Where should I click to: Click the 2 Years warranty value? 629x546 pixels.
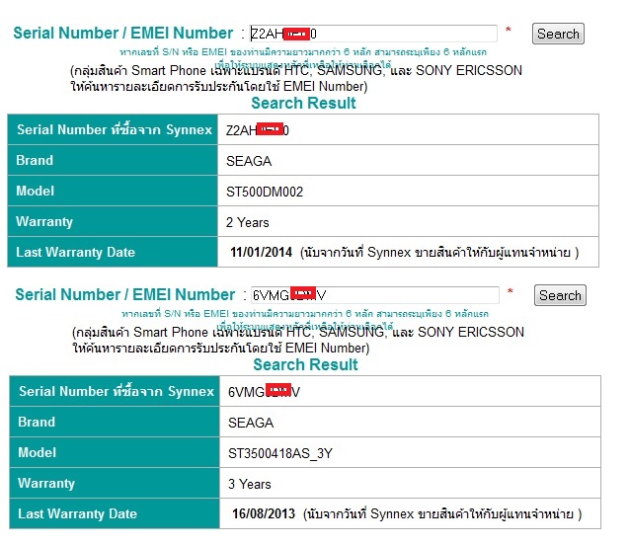[x=248, y=221]
